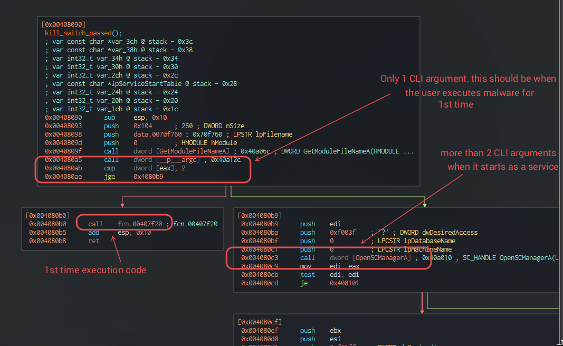Click the OpenSCManagerA call operand
This screenshot has height=346, width=563.
pyautogui.click(x=381, y=258)
